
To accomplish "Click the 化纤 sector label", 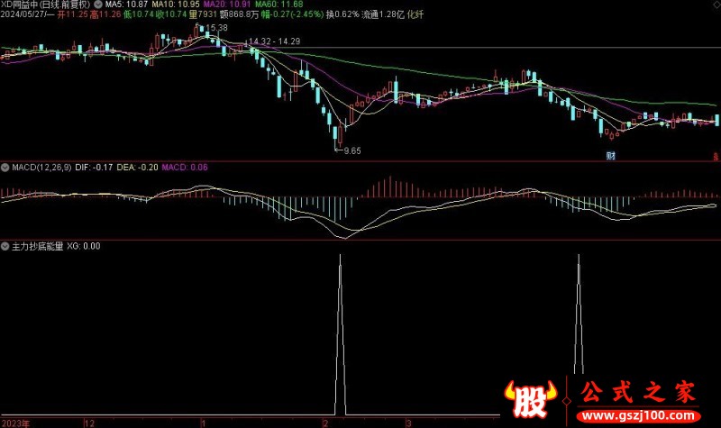I will pos(415,15).
